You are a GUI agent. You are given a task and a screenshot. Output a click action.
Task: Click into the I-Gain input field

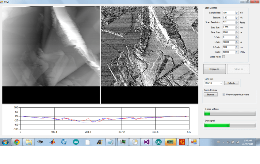point(228,42)
